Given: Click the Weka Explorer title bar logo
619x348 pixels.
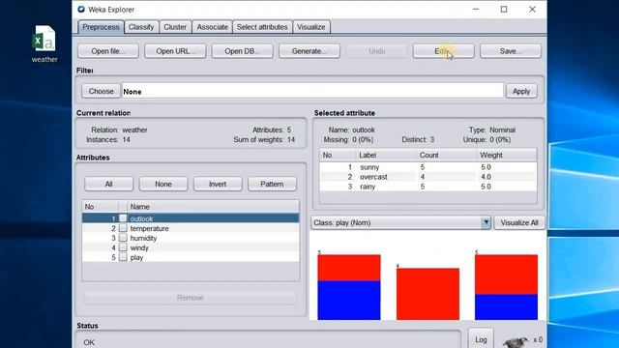Looking at the screenshot, I should pyautogui.click(x=81, y=9).
